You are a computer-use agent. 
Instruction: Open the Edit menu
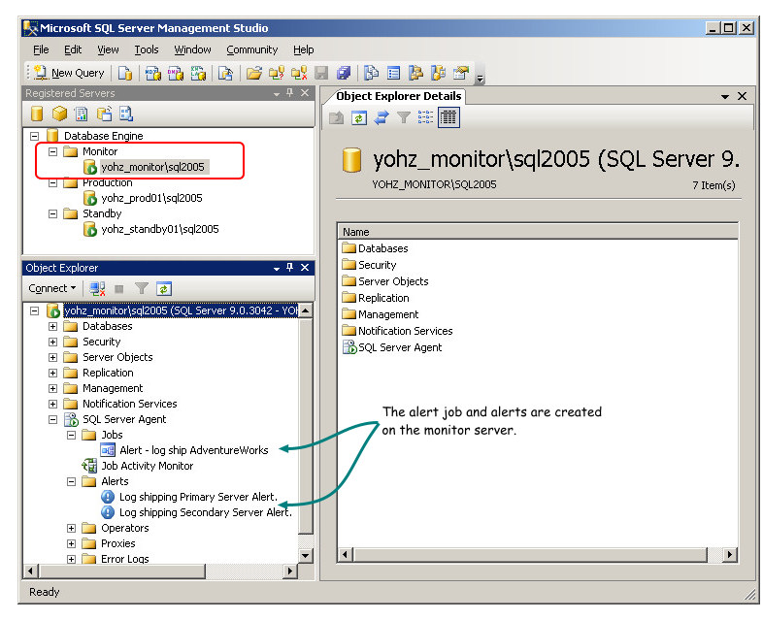pos(73,49)
